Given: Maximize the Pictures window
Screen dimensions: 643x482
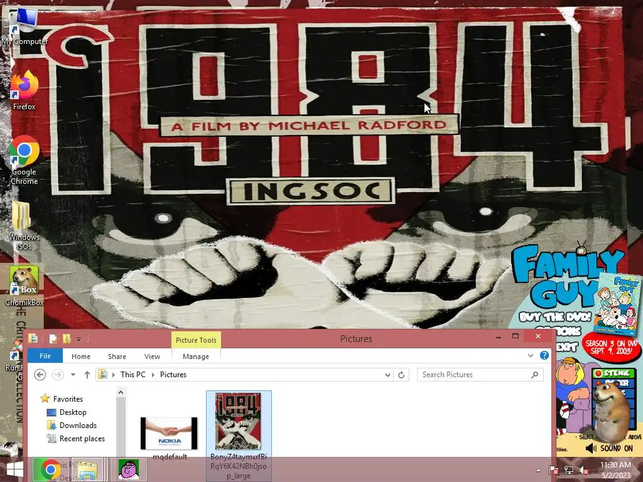Looking at the screenshot, I should pos(516,336).
